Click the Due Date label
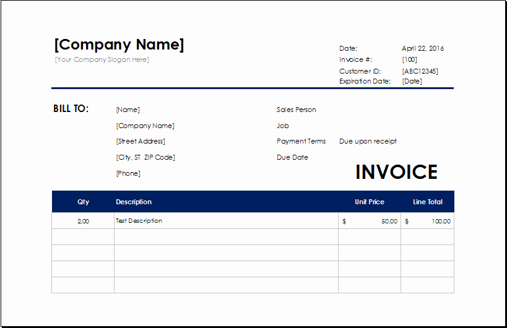 coord(292,157)
